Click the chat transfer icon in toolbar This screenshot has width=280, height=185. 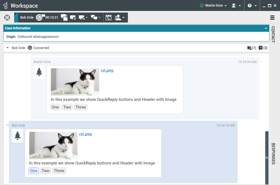coord(83,18)
